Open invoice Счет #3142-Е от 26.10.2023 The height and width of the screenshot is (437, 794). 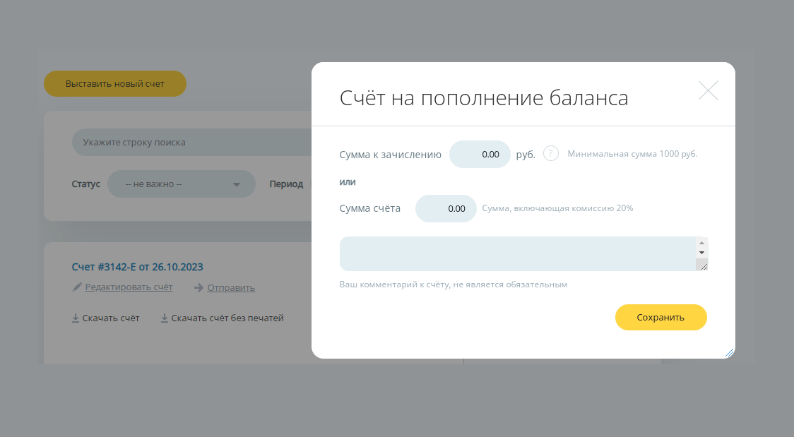[x=138, y=267]
